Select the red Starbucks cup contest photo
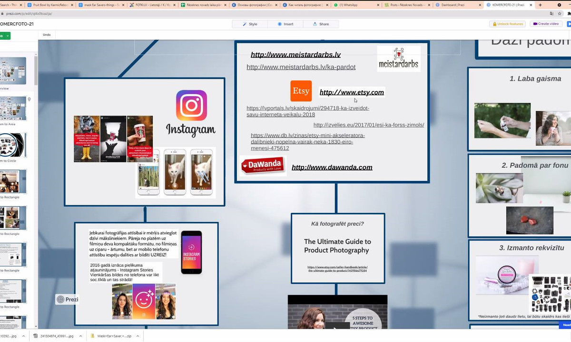571x342 pixels. (x=140, y=139)
